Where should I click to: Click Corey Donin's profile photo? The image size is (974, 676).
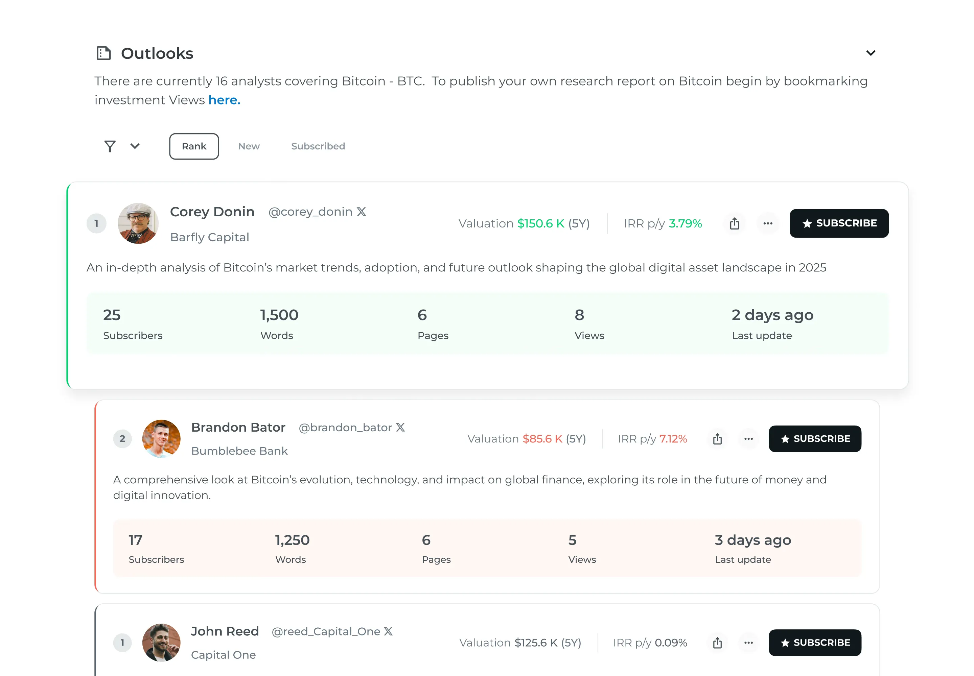(138, 224)
